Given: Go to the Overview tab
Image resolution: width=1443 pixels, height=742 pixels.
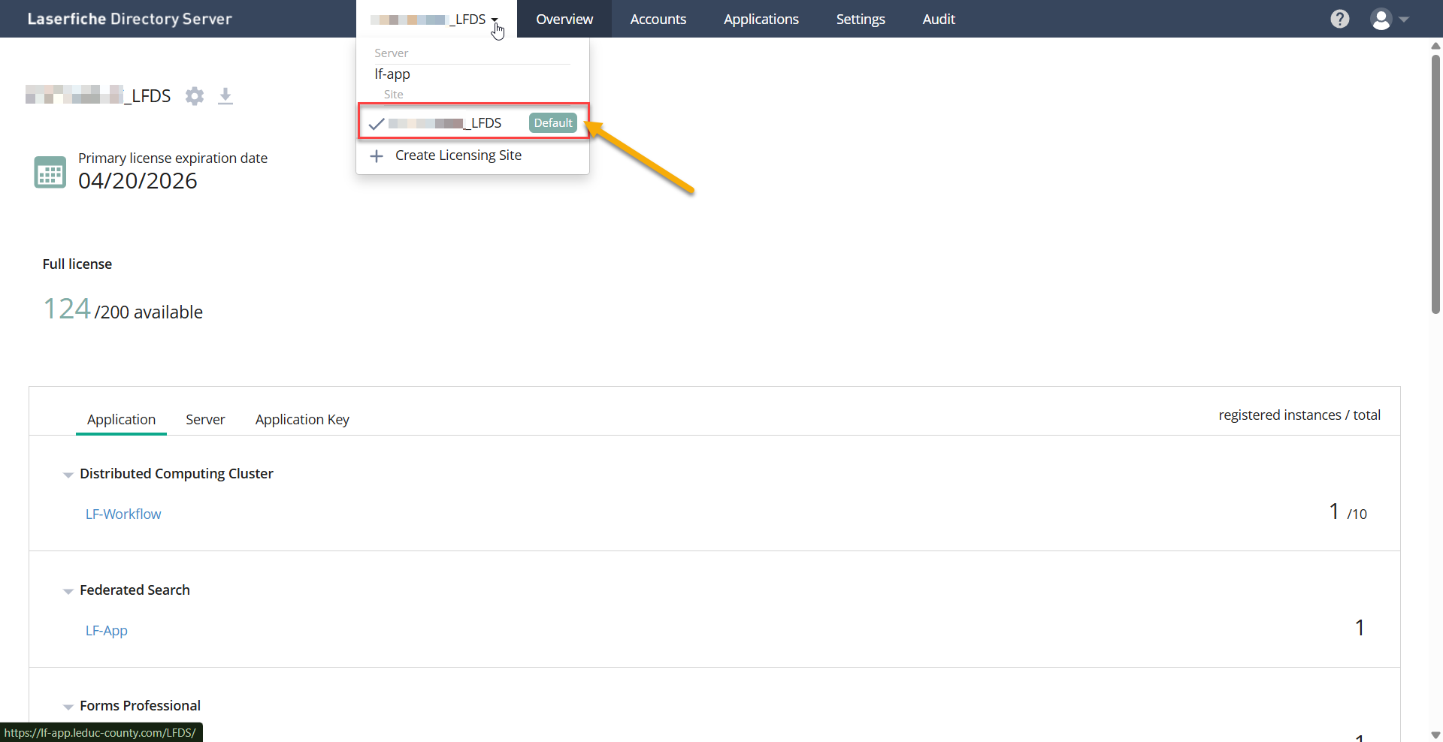Looking at the screenshot, I should 564,19.
